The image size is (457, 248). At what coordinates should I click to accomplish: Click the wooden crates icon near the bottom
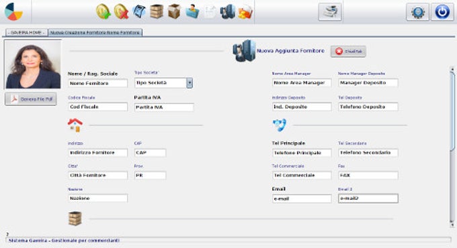pyautogui.click(x=75, y=219)
